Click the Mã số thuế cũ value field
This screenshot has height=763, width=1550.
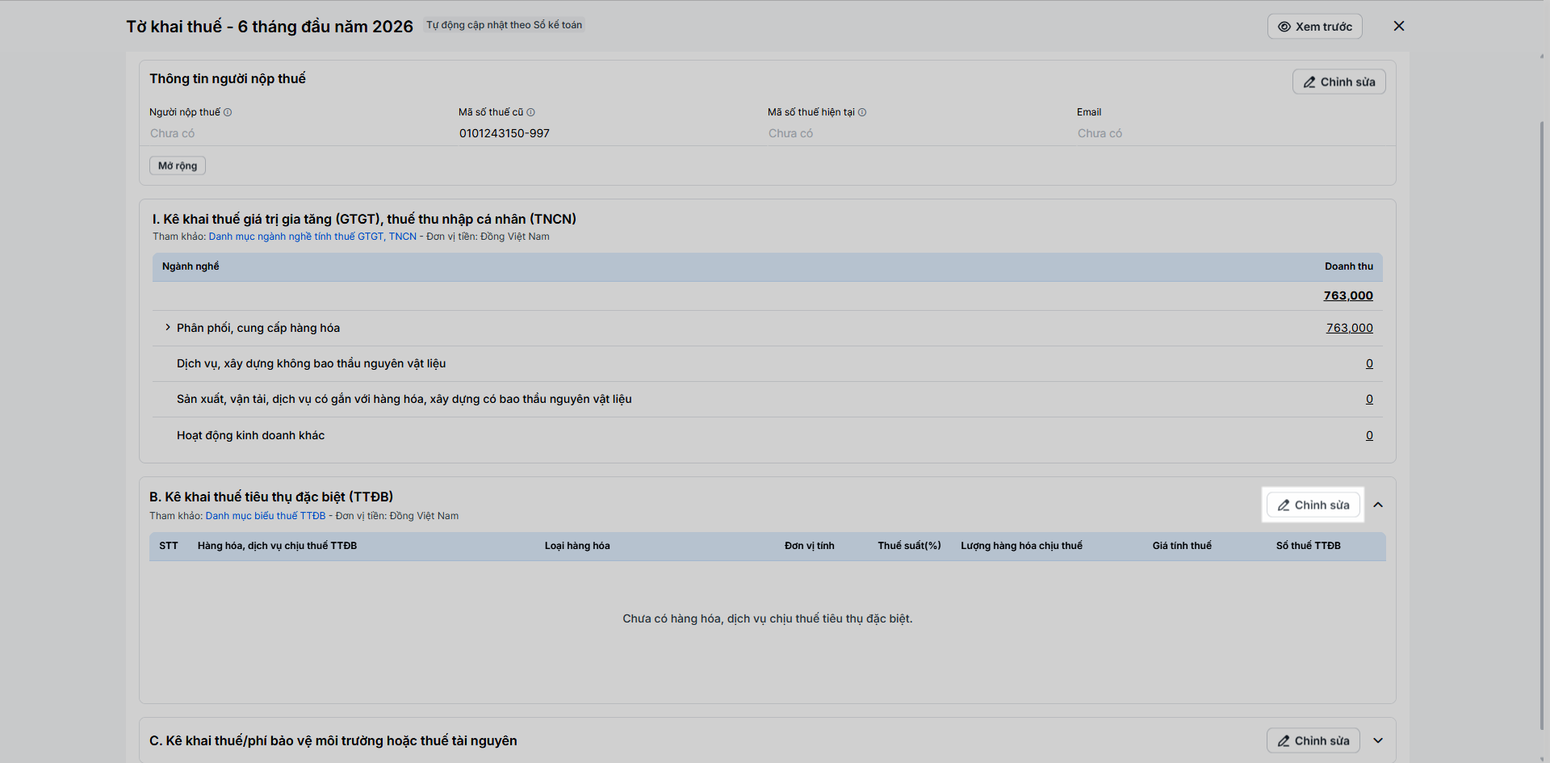click(505, 133)
